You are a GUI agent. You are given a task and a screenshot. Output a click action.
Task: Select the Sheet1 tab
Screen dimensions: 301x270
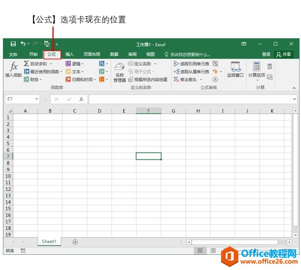point(49,242)
